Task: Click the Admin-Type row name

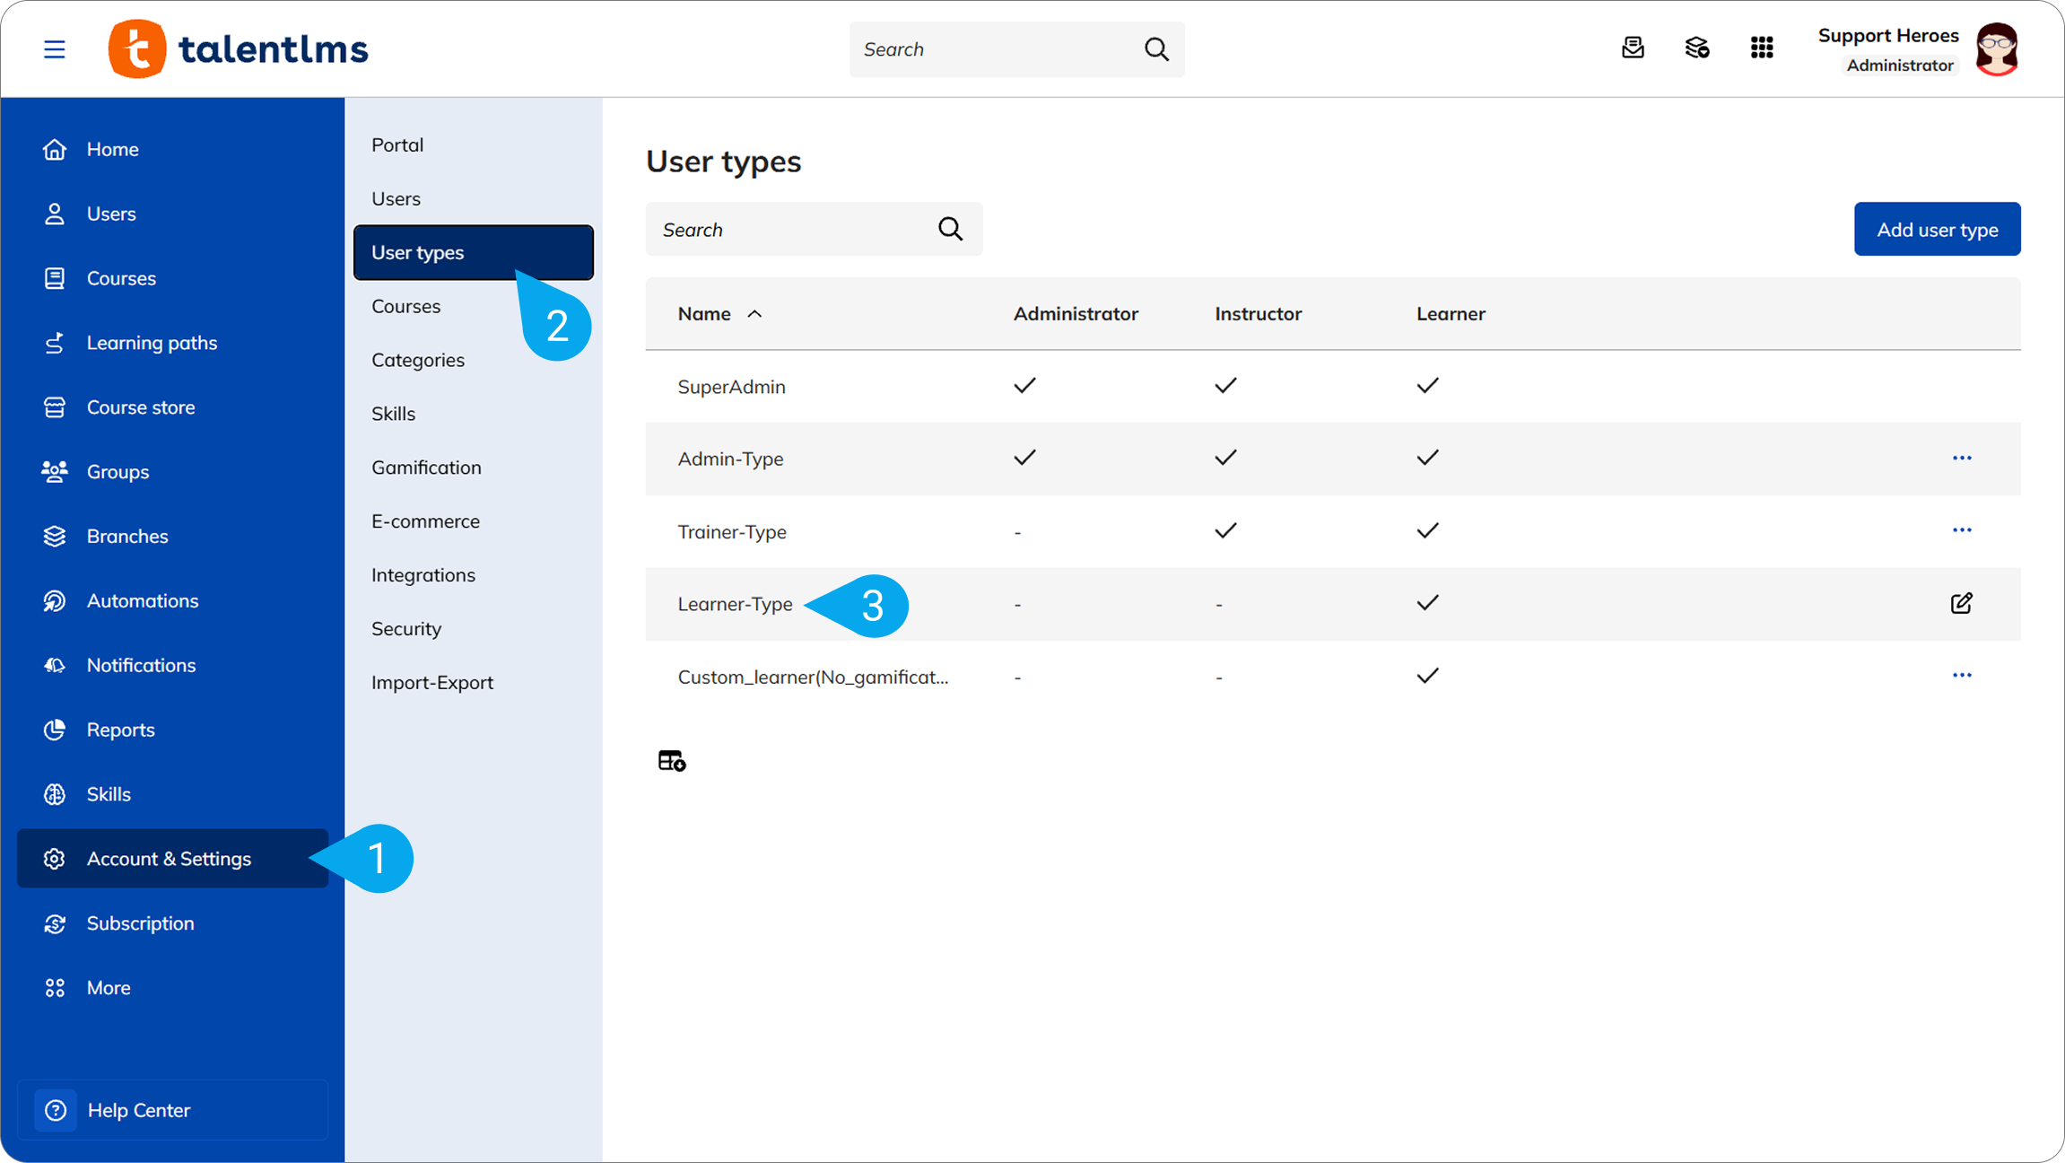Action: point(730,459)
